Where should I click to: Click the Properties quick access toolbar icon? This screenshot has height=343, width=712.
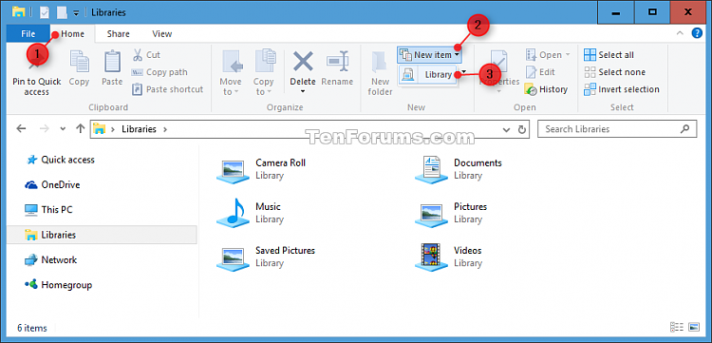tap(44, 12)
